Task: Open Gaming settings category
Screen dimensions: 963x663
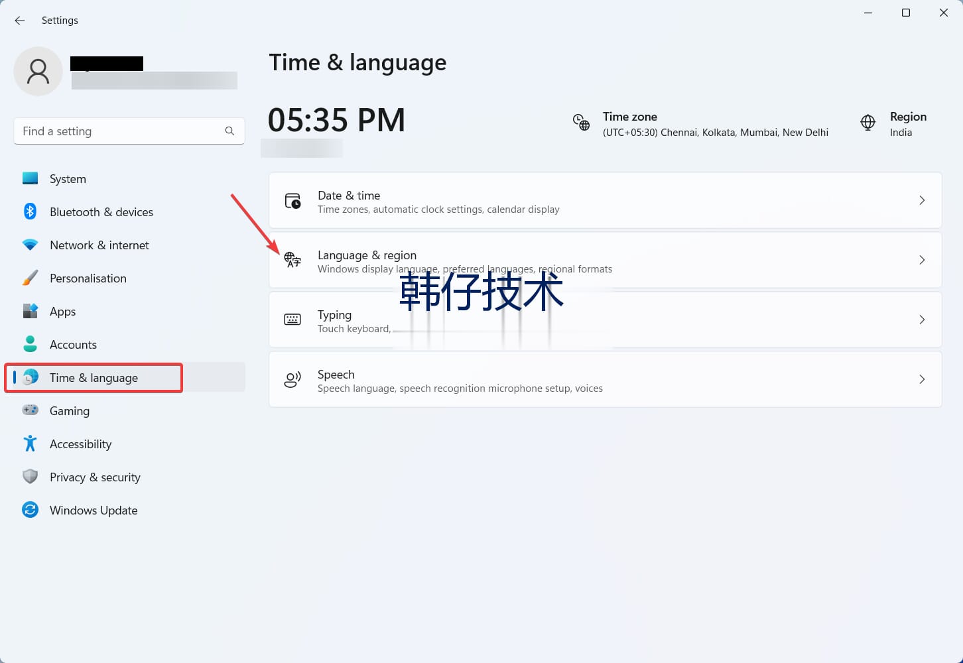Action: tap(129, 410)
